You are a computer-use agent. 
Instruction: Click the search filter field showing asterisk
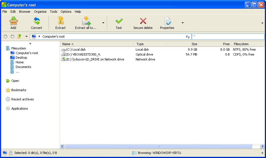pyautogui.click(x=228, y=36)
